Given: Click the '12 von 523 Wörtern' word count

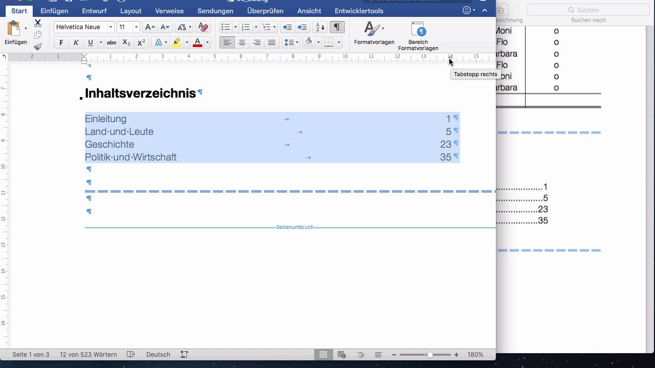Looking at the screenshot, I should [88, 355].
